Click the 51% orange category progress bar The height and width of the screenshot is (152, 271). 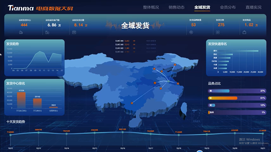coord(223,98)
